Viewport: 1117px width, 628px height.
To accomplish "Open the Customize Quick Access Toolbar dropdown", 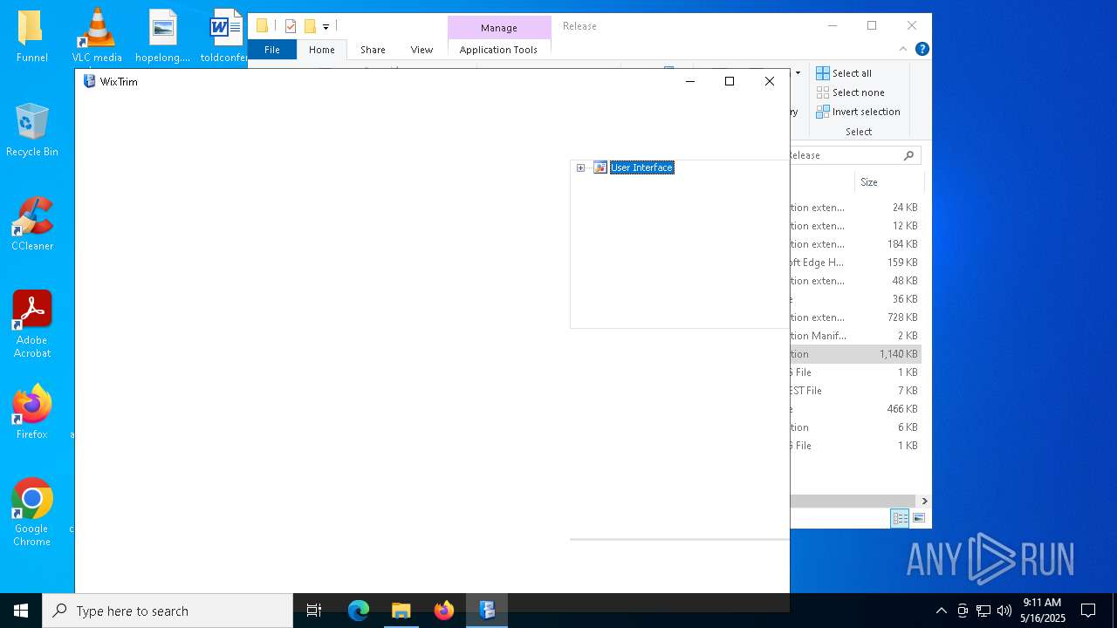I will coord(326,27).
